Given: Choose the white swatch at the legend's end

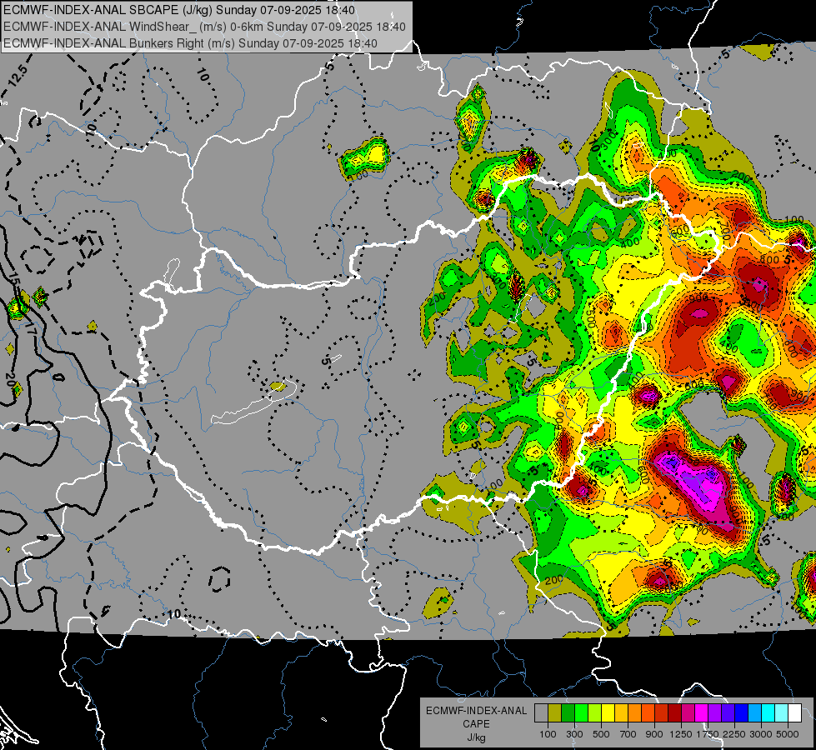Looking at the screenshot, I should click(x=794, y=712).
